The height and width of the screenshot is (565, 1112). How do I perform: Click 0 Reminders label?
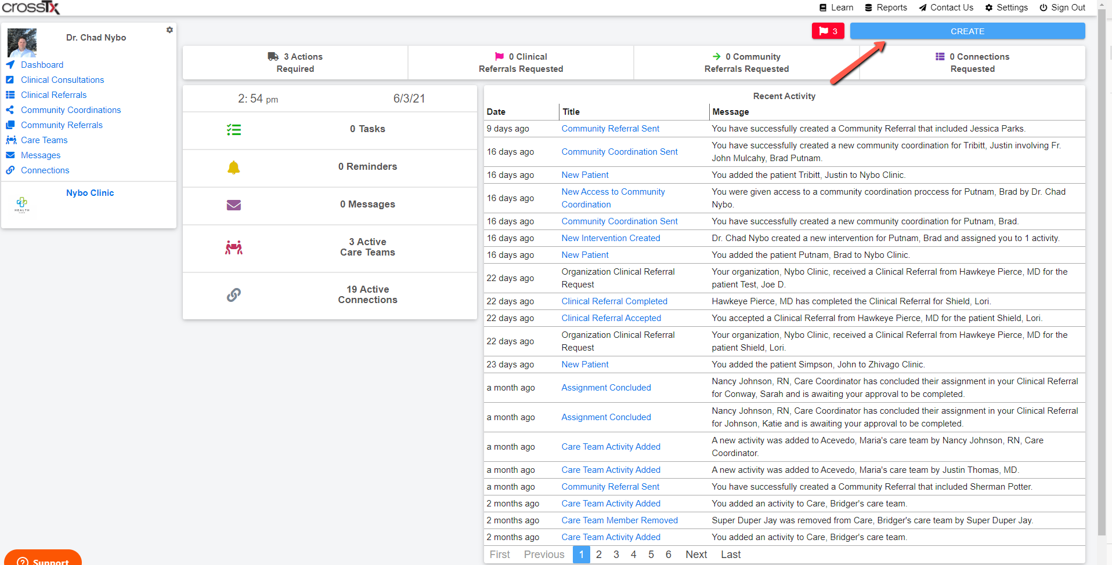tap(367, 167)
